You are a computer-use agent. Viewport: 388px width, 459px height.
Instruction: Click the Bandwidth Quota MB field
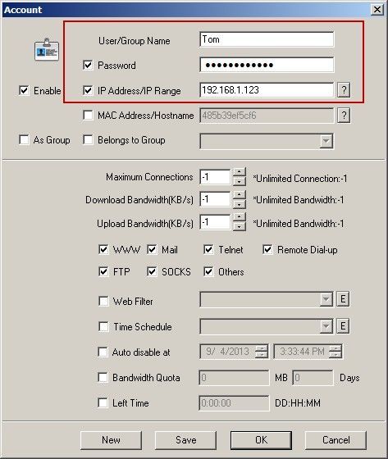(x=234, y=378)
